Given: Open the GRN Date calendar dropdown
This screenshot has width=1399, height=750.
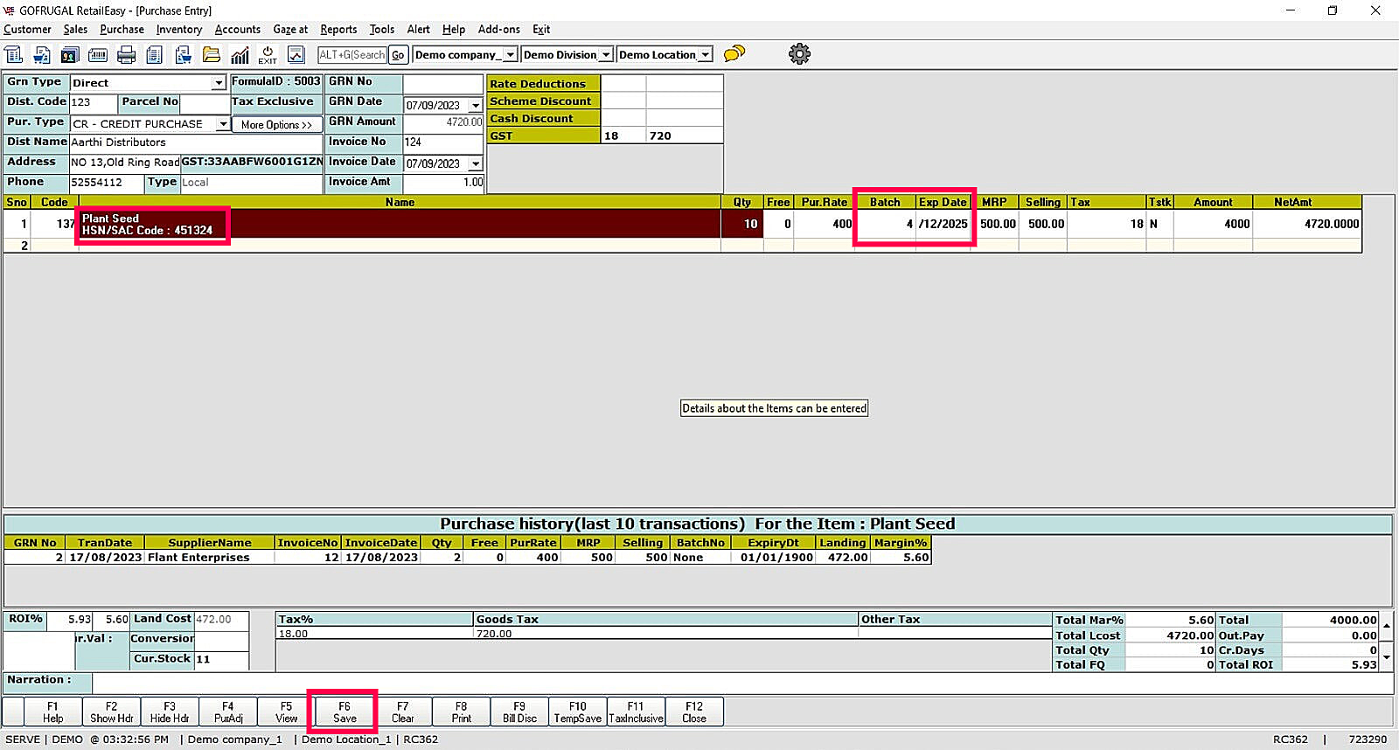Looking at the screenshot, I should coord(476,106).
